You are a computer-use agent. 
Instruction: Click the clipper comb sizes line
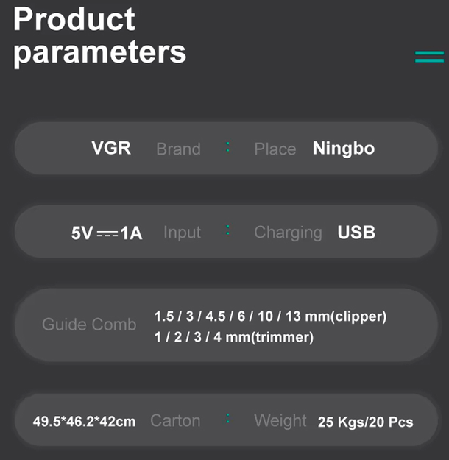[271, 316]
